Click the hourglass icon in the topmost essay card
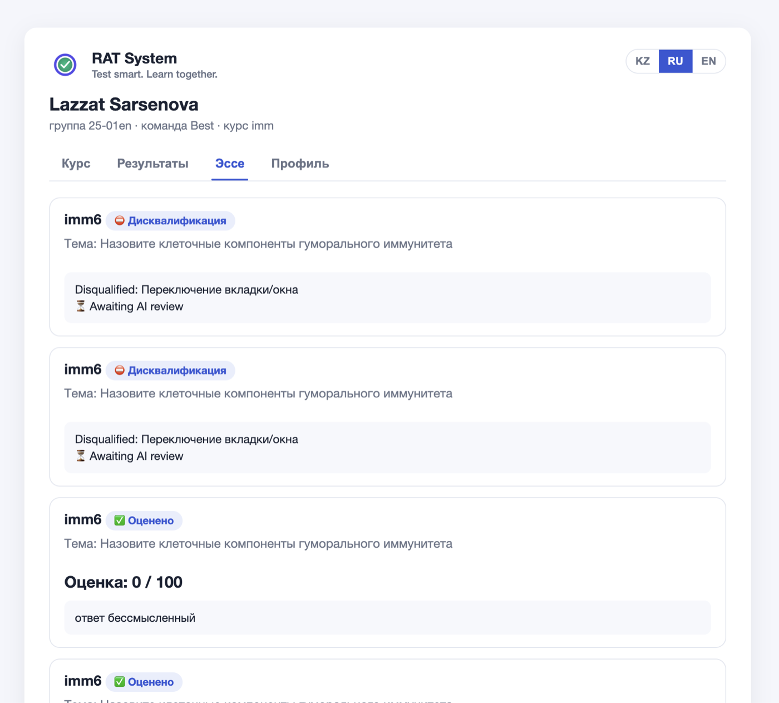The width and height of the screenshot is (779, 703). (x=81, y=306)
